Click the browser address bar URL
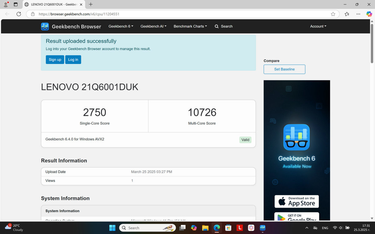 (x=79, y=14)
